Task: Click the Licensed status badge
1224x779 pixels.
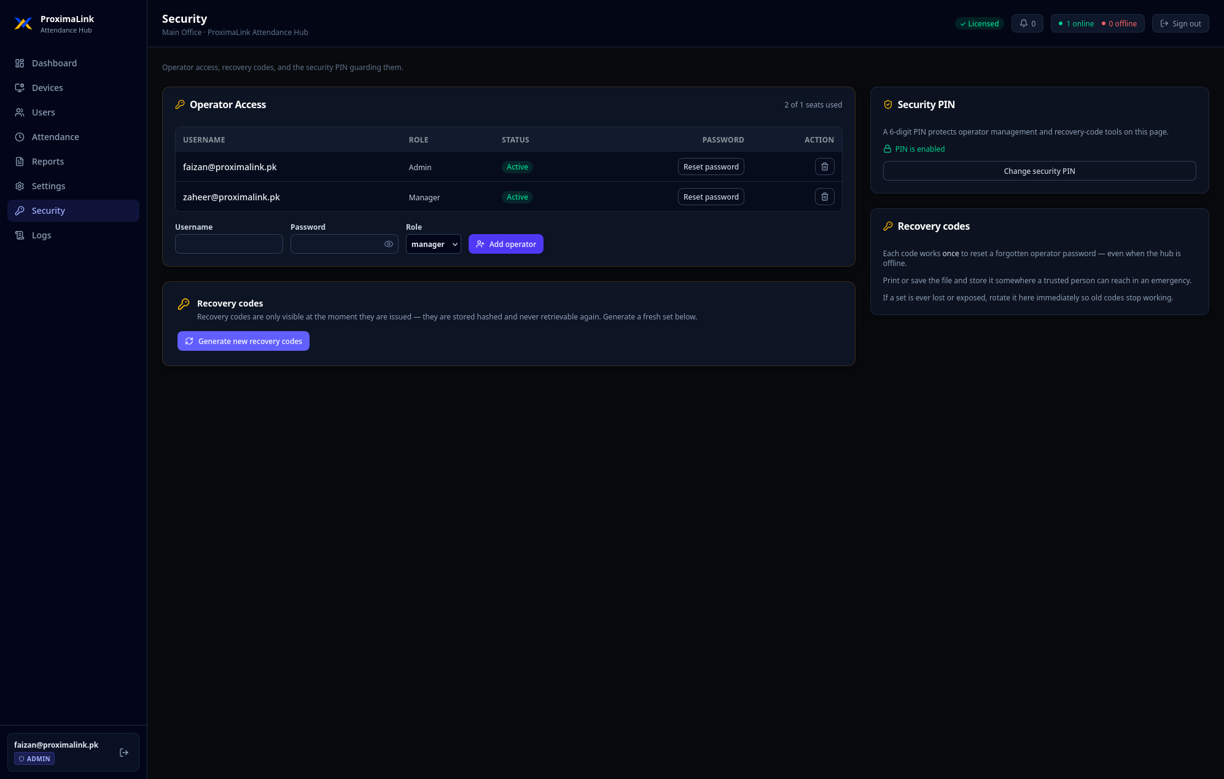Action: (x=979, y=23)
